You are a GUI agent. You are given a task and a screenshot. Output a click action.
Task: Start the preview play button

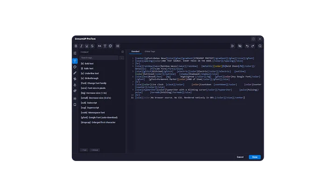[232, 46]
